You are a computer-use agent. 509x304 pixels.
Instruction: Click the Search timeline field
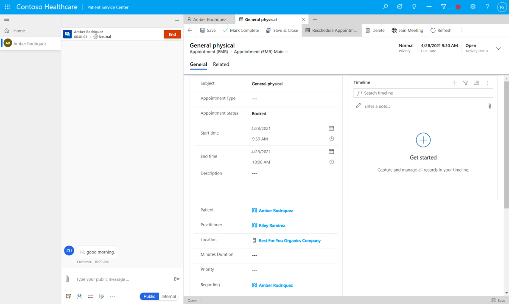click(x=423, y=93)
